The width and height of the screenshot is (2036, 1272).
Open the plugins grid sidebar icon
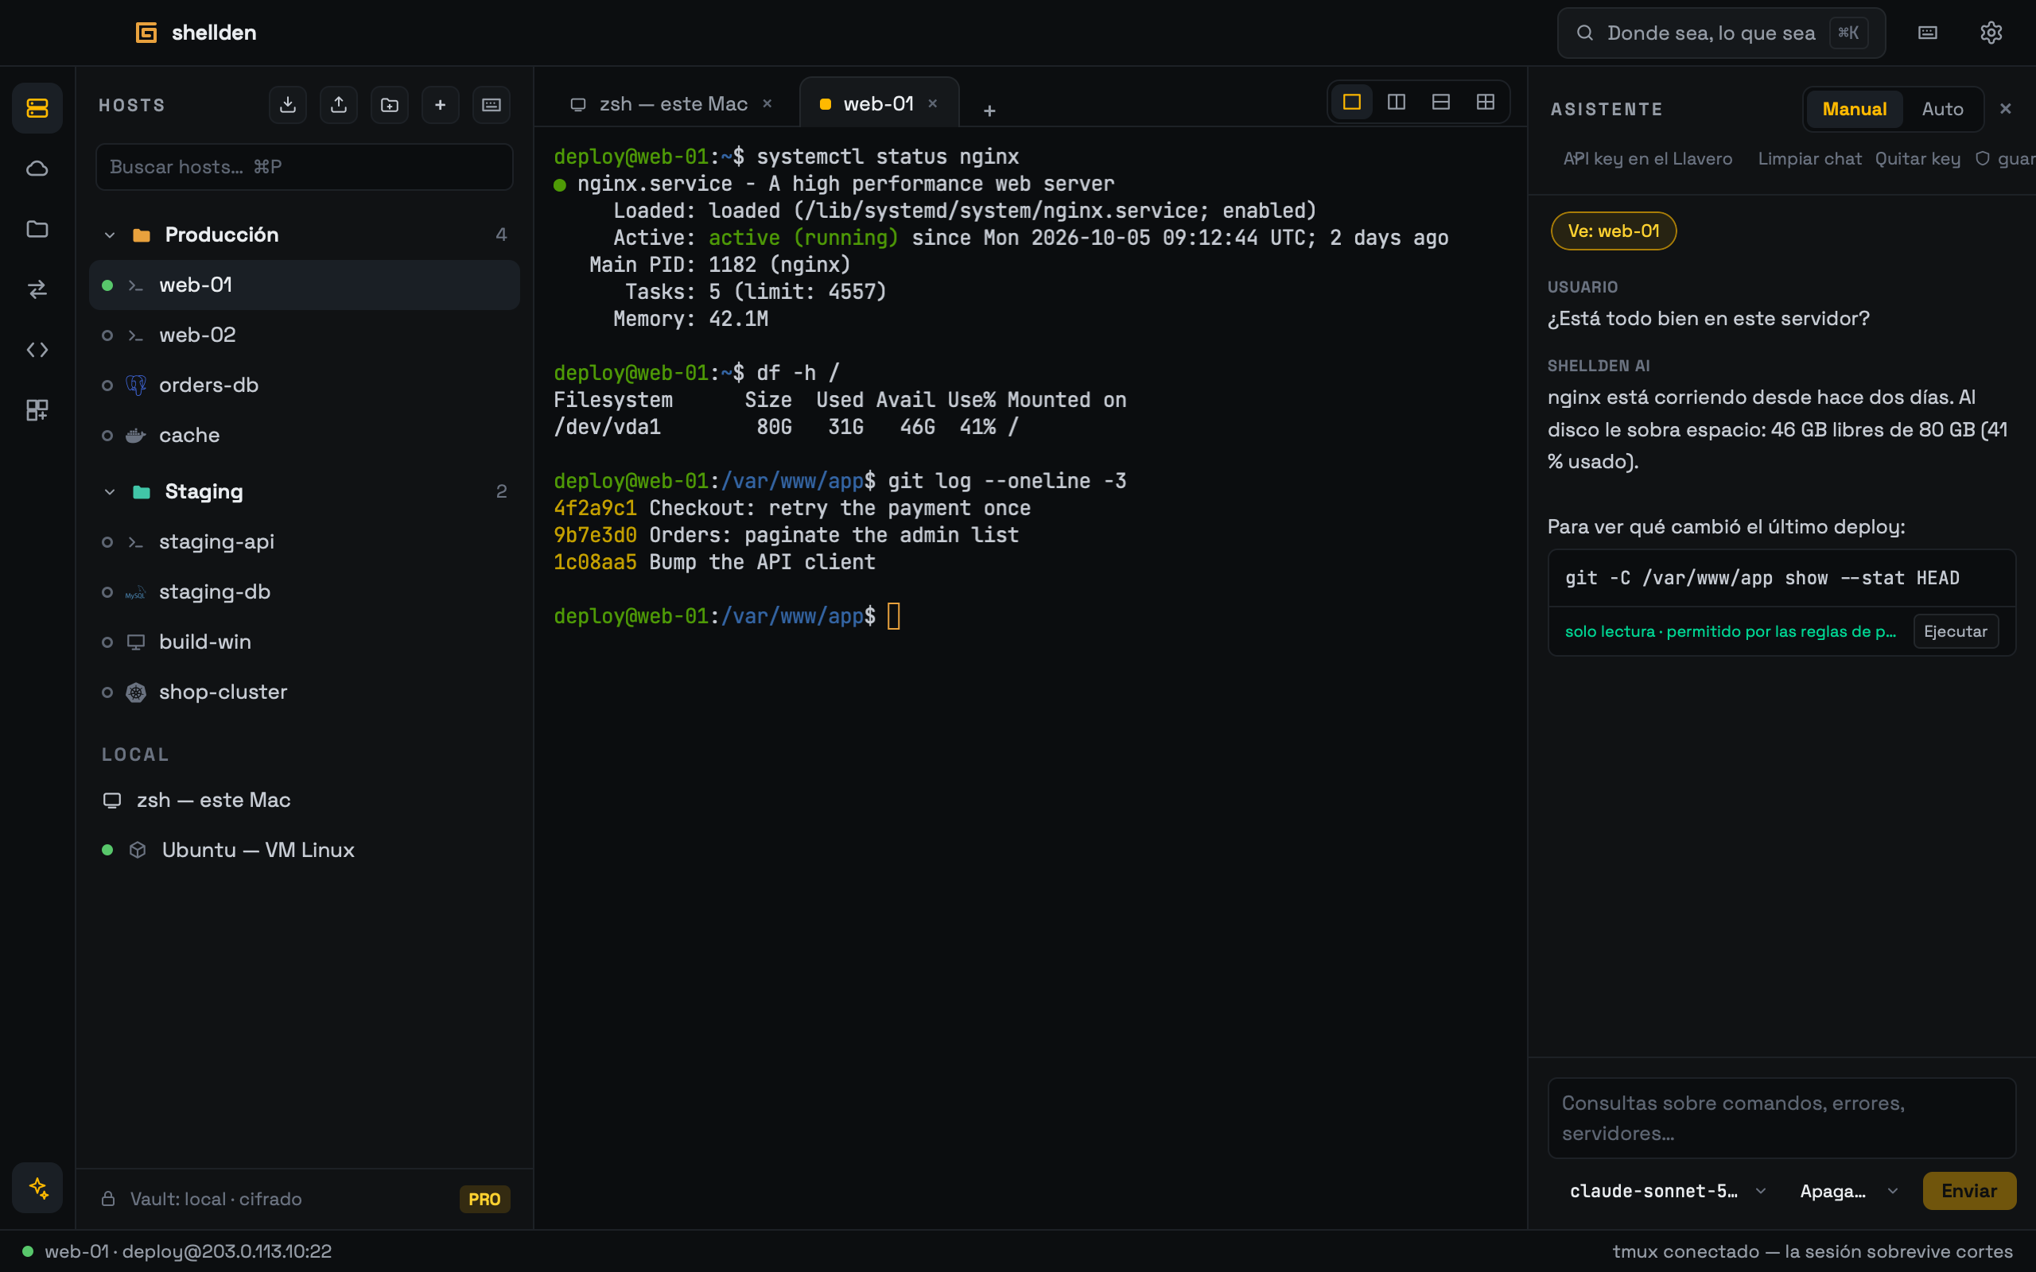pyautogui.click(x=37, y=410)
